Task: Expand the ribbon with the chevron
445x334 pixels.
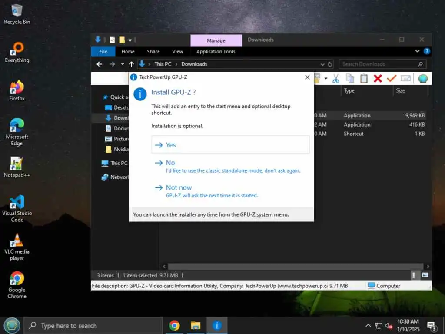Action: pos(417,51)
